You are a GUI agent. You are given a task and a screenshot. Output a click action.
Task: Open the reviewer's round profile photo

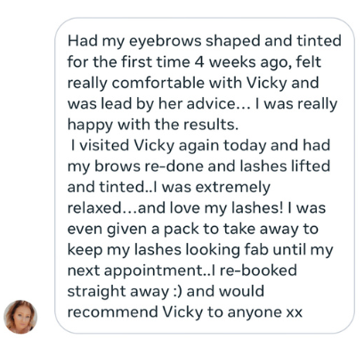[x=20, y=317]
